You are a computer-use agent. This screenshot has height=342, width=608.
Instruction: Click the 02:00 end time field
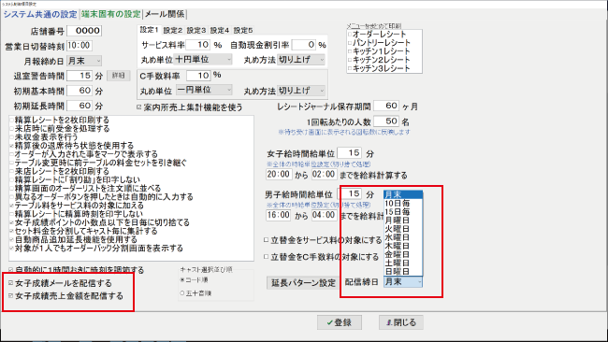pos(325,175)
